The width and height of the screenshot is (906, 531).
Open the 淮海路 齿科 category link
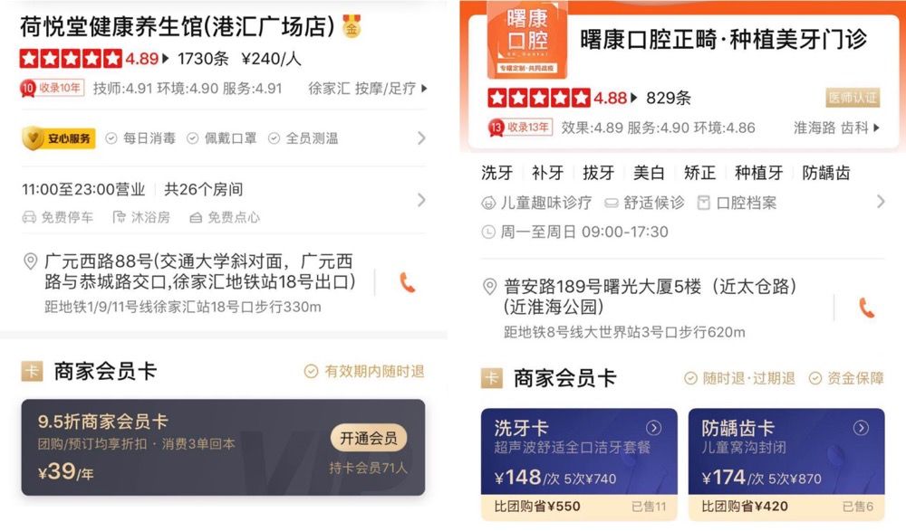coord(836,128)
